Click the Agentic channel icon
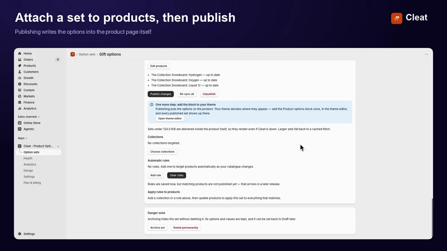The image size is (447, 251). [20, 129]
